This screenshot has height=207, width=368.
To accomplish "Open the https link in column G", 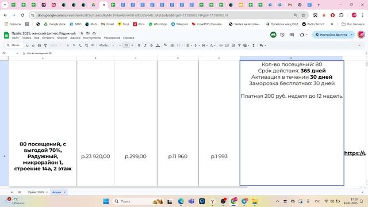I will [x=355, y=154].
